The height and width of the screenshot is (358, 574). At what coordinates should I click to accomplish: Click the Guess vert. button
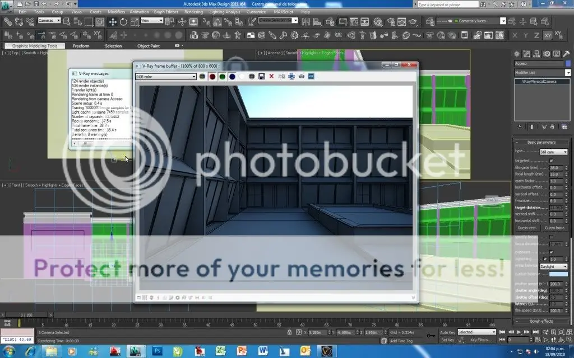coord(527,228)
